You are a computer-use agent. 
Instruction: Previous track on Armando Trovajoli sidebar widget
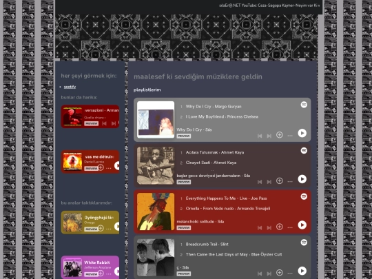coord(104,123)
